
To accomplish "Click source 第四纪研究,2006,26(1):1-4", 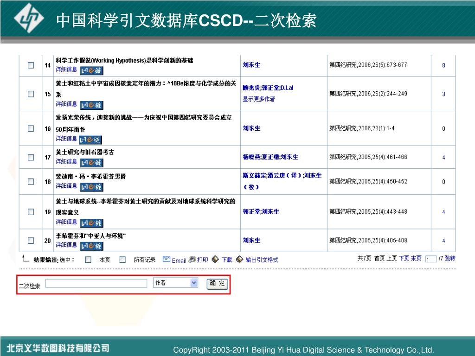I will 362,128.
